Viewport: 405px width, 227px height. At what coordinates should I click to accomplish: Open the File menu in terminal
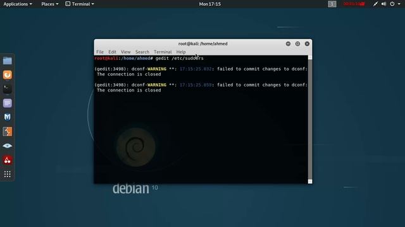(100, 52)
